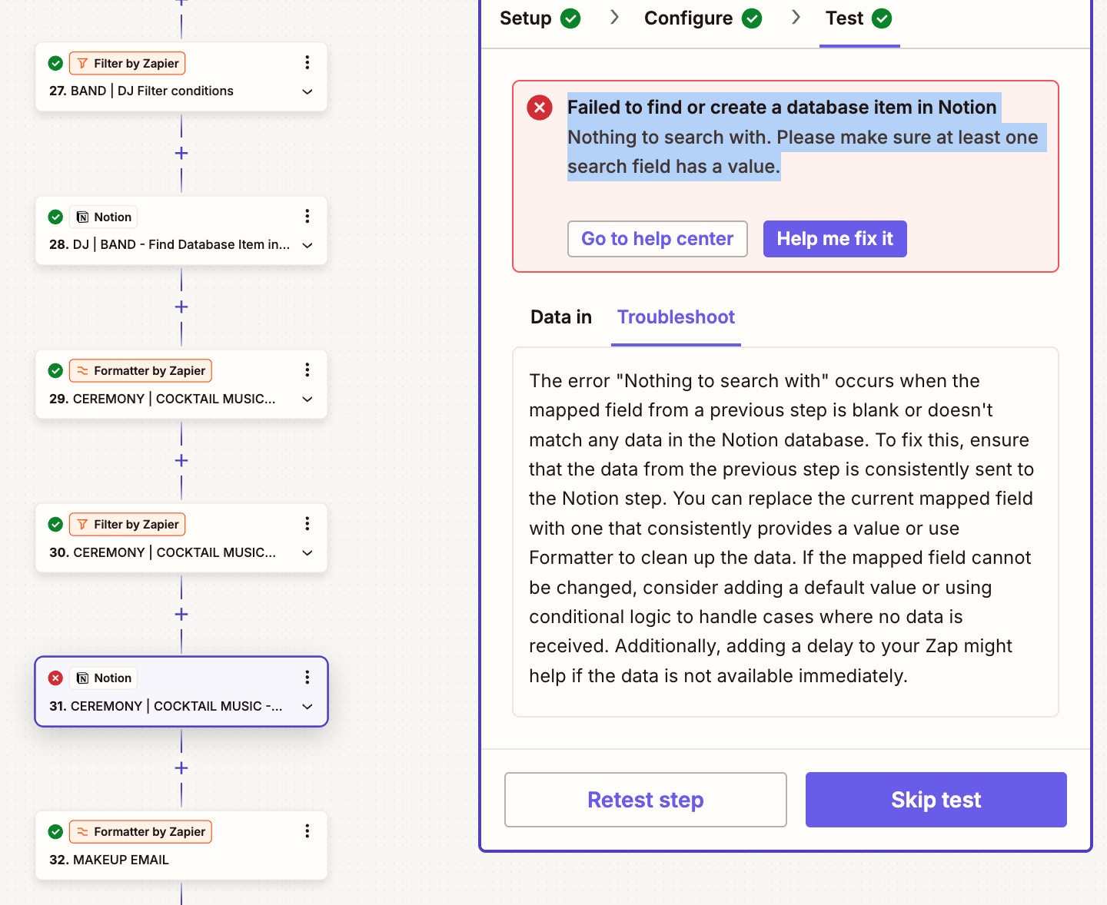Click the Notion app badge on step 28

coord(104,217)
